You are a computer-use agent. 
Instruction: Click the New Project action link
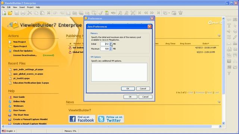click(19, 42)
